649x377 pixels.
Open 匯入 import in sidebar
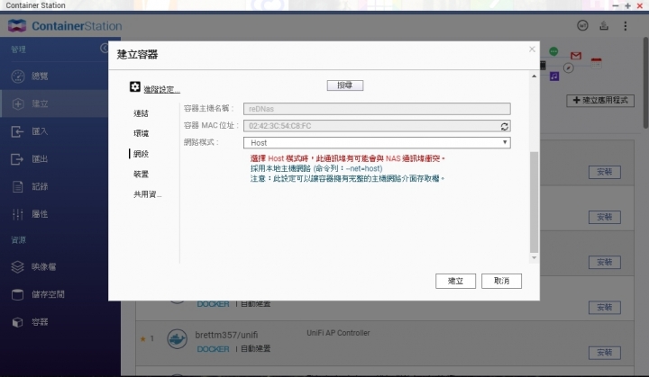[x=40, y=131]
